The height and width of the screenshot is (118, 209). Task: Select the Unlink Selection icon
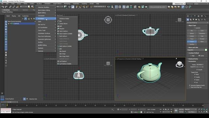14,7
